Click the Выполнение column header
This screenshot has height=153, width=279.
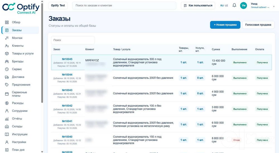(239, 50)
